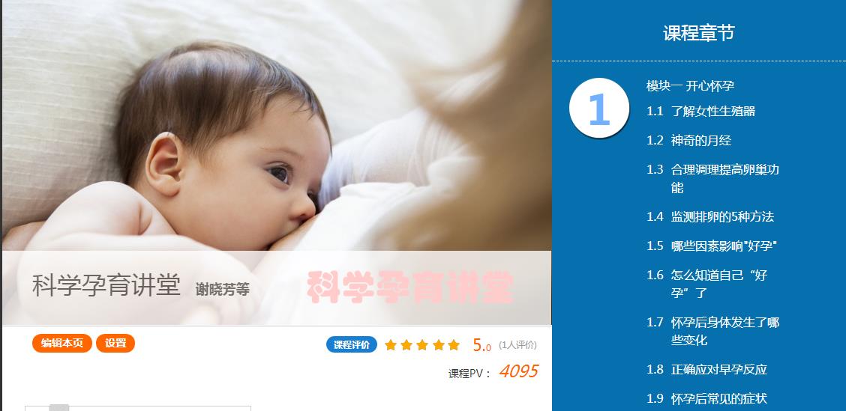Click the 编辑本页 button
Image resolution: width=846 pixels, height=411 pixels.
tap(62, 343)
